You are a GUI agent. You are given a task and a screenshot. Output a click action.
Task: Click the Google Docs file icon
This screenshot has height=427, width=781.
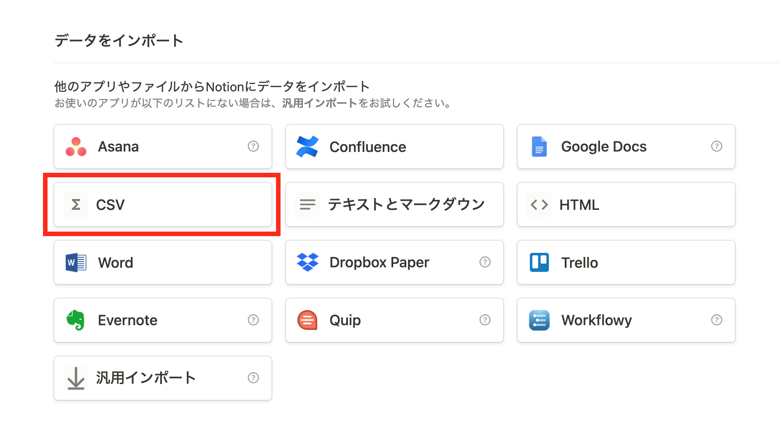[x=539, y=147]
